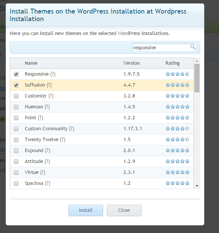This screenshot has height=233, width=219.
Task: Click the search magnifier icon
Action: [x=193, y=47]
